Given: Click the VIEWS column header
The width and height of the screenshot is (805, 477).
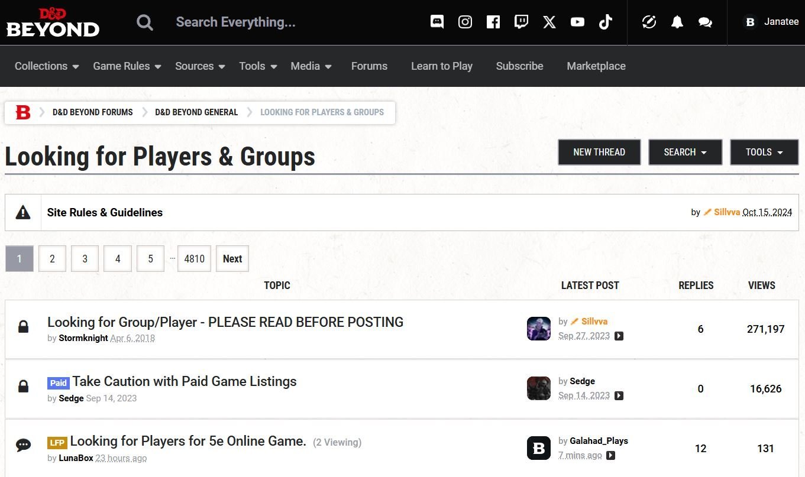Looking at the screenshot, I should pos(761,285).
